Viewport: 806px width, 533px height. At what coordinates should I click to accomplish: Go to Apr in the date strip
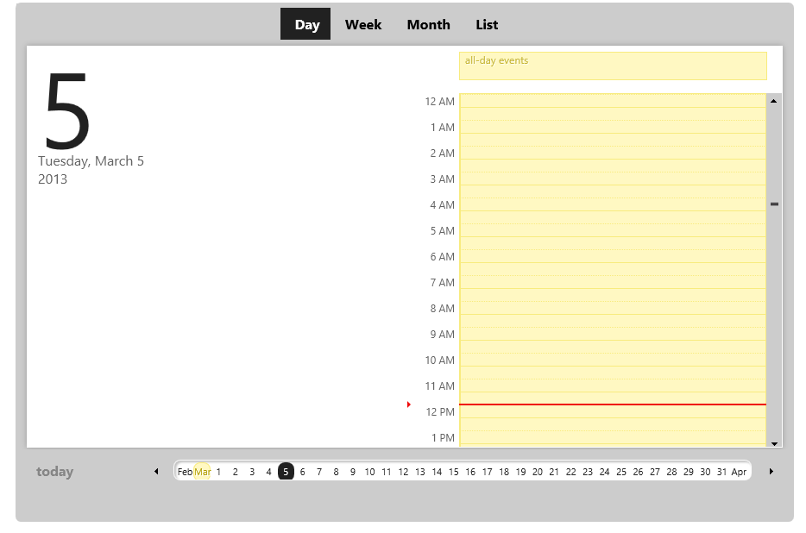[739, 472]
